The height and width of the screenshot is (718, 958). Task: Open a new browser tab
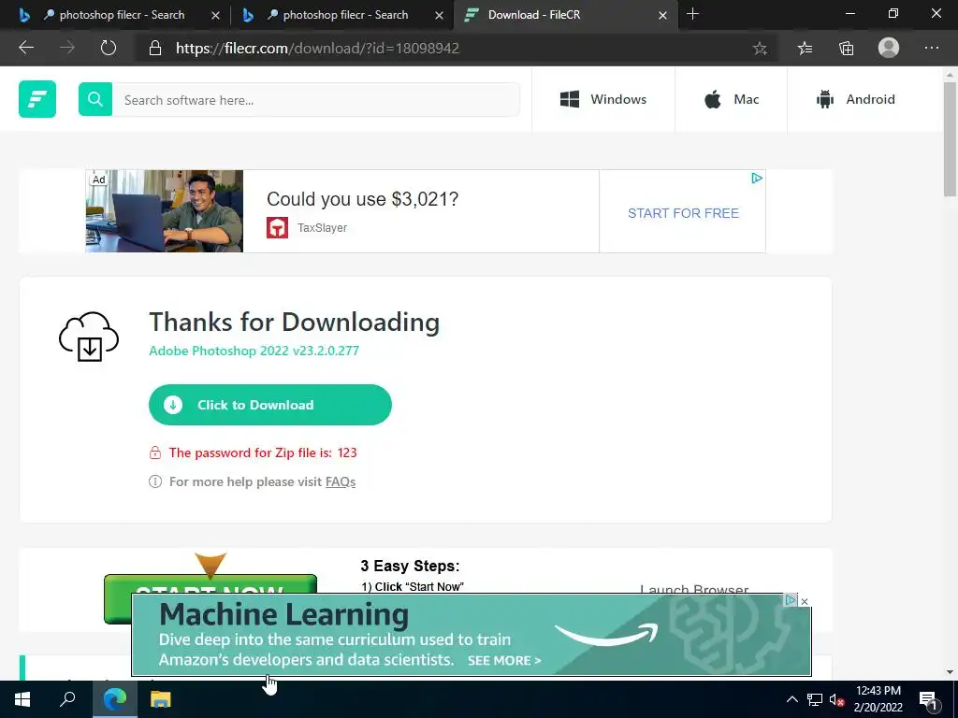(692, 14)
